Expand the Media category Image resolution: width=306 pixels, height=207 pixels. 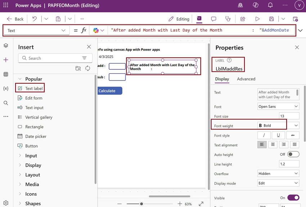click(20, 184)
